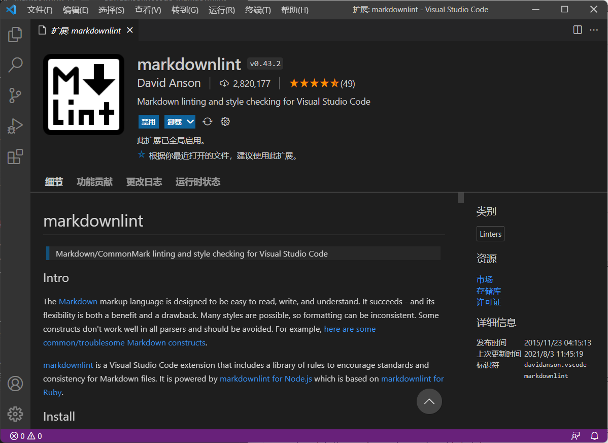
Task: Open notifications bell in status bar
Action: [594, 436]
